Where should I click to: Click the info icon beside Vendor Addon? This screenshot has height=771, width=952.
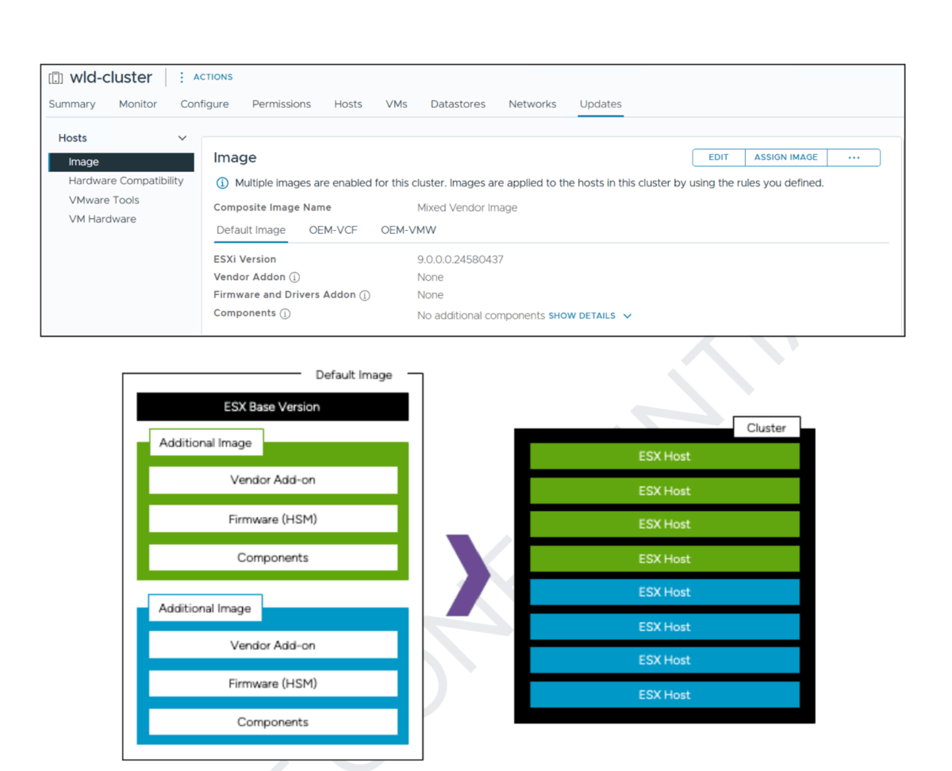[294, 278]
